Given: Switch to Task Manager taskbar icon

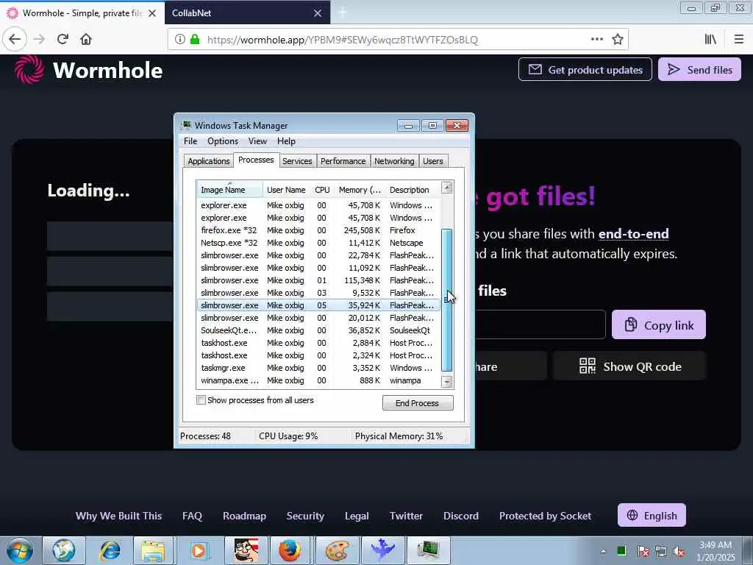Looking at the screenshot, I should click(x=428, y=549).
